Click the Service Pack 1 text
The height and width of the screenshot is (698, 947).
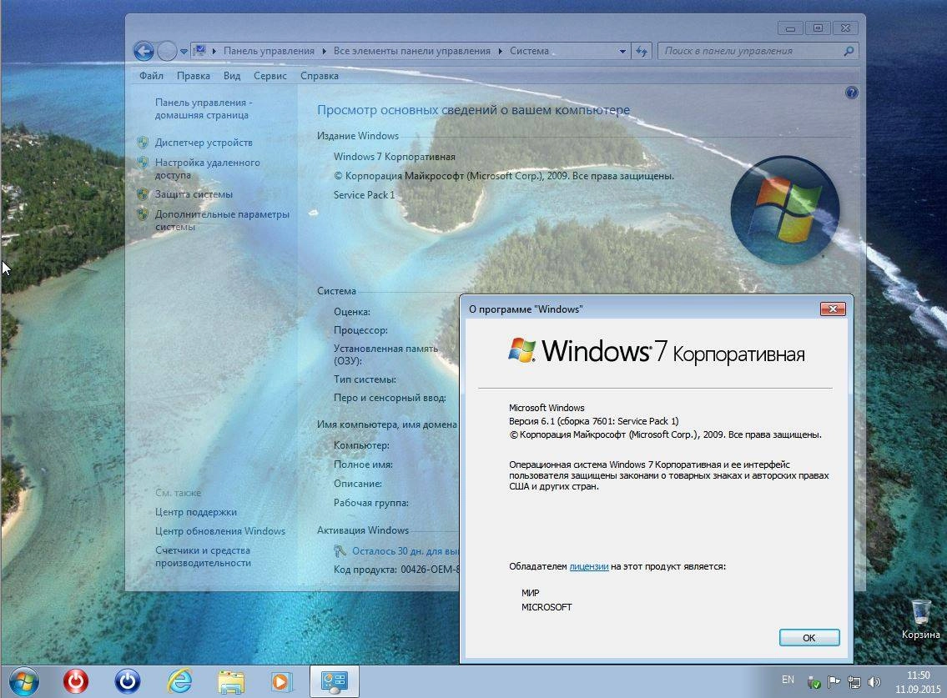click(364, 195)
